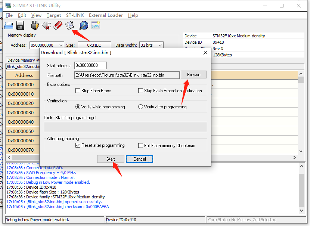310x226 pixels.
Task: Click the memory grid vertical scrollbar thumb
Action: 301,80
